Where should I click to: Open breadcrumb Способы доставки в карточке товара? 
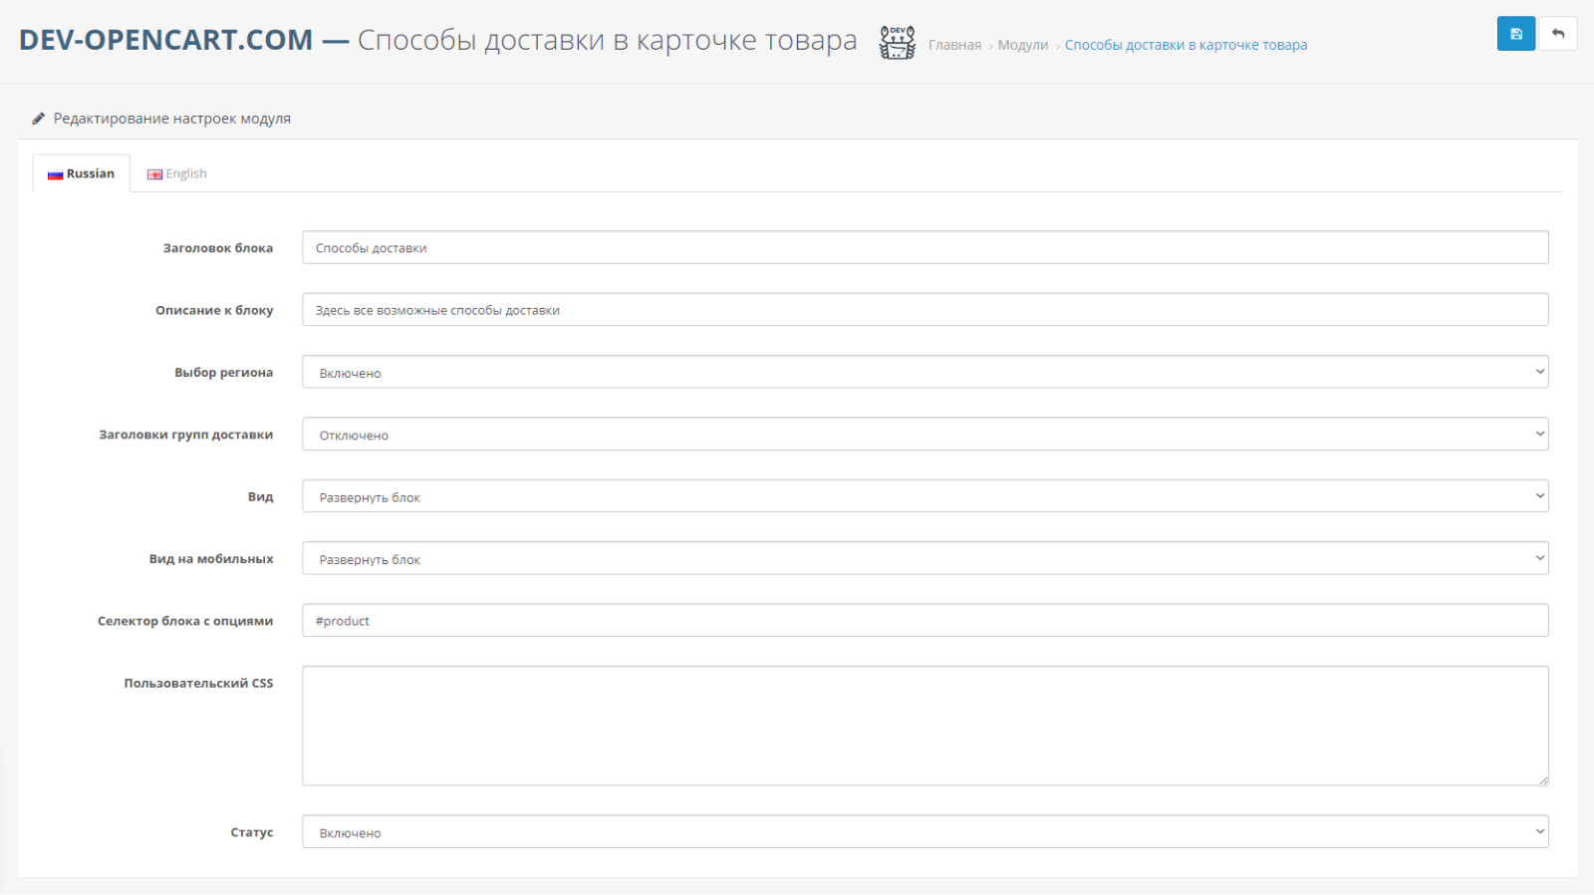pos(1186,45)
